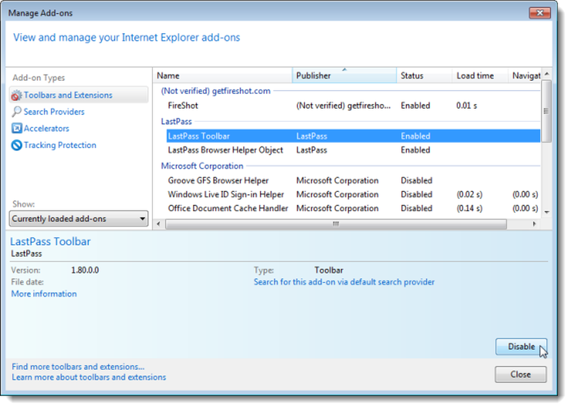Click the Status column header

point(424,76)
